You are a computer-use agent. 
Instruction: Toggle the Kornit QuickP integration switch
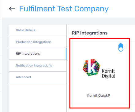(x=121, y=47)
